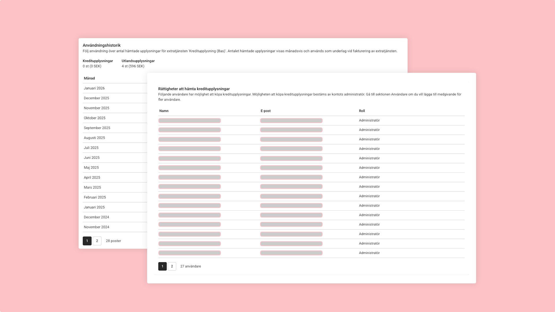The height and width of the screenshot is (312, 555).
Task: Select the Mars 2025 row
Action: pyautogui.click(x=92, y=187)
